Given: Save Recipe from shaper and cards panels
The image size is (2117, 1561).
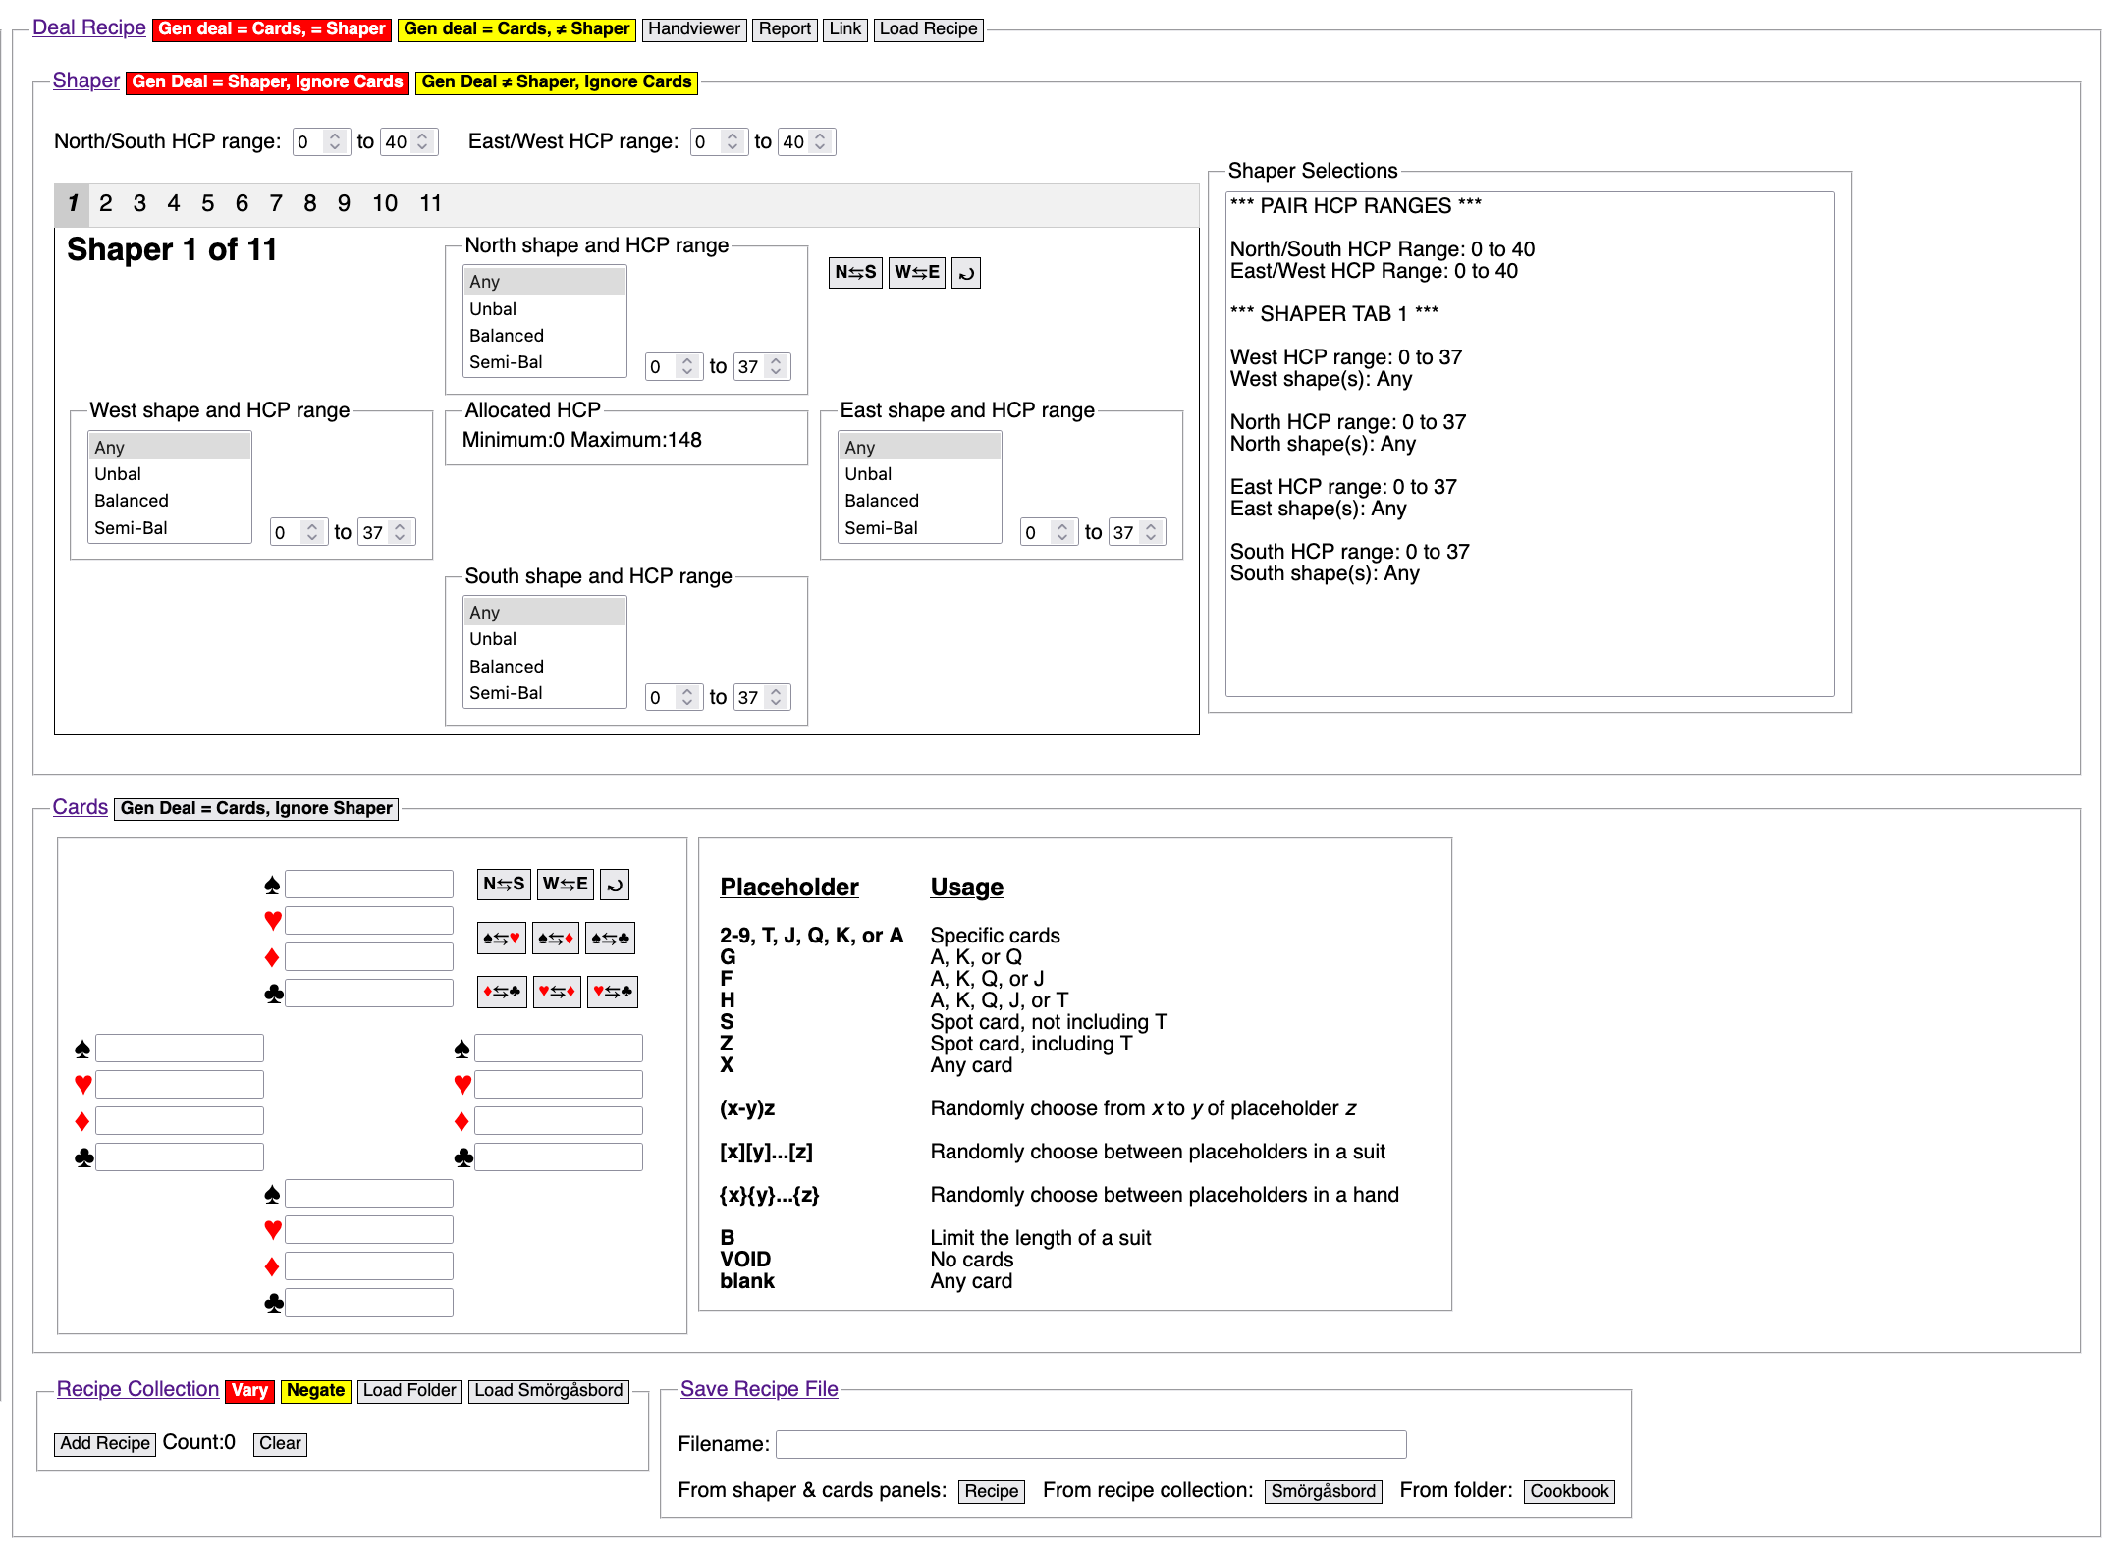Looking at the screenshot, I should pyautogui.click(x=992, y=1492).
